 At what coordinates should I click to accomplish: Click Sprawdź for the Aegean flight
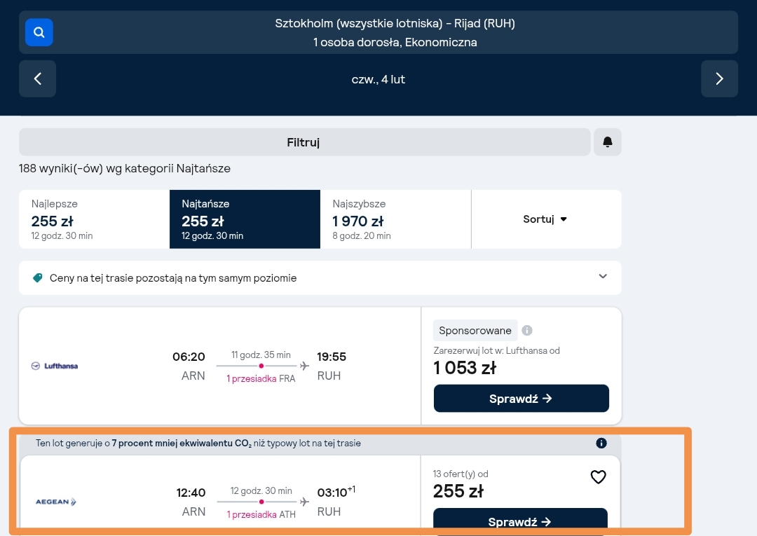[x=520, y=521]
